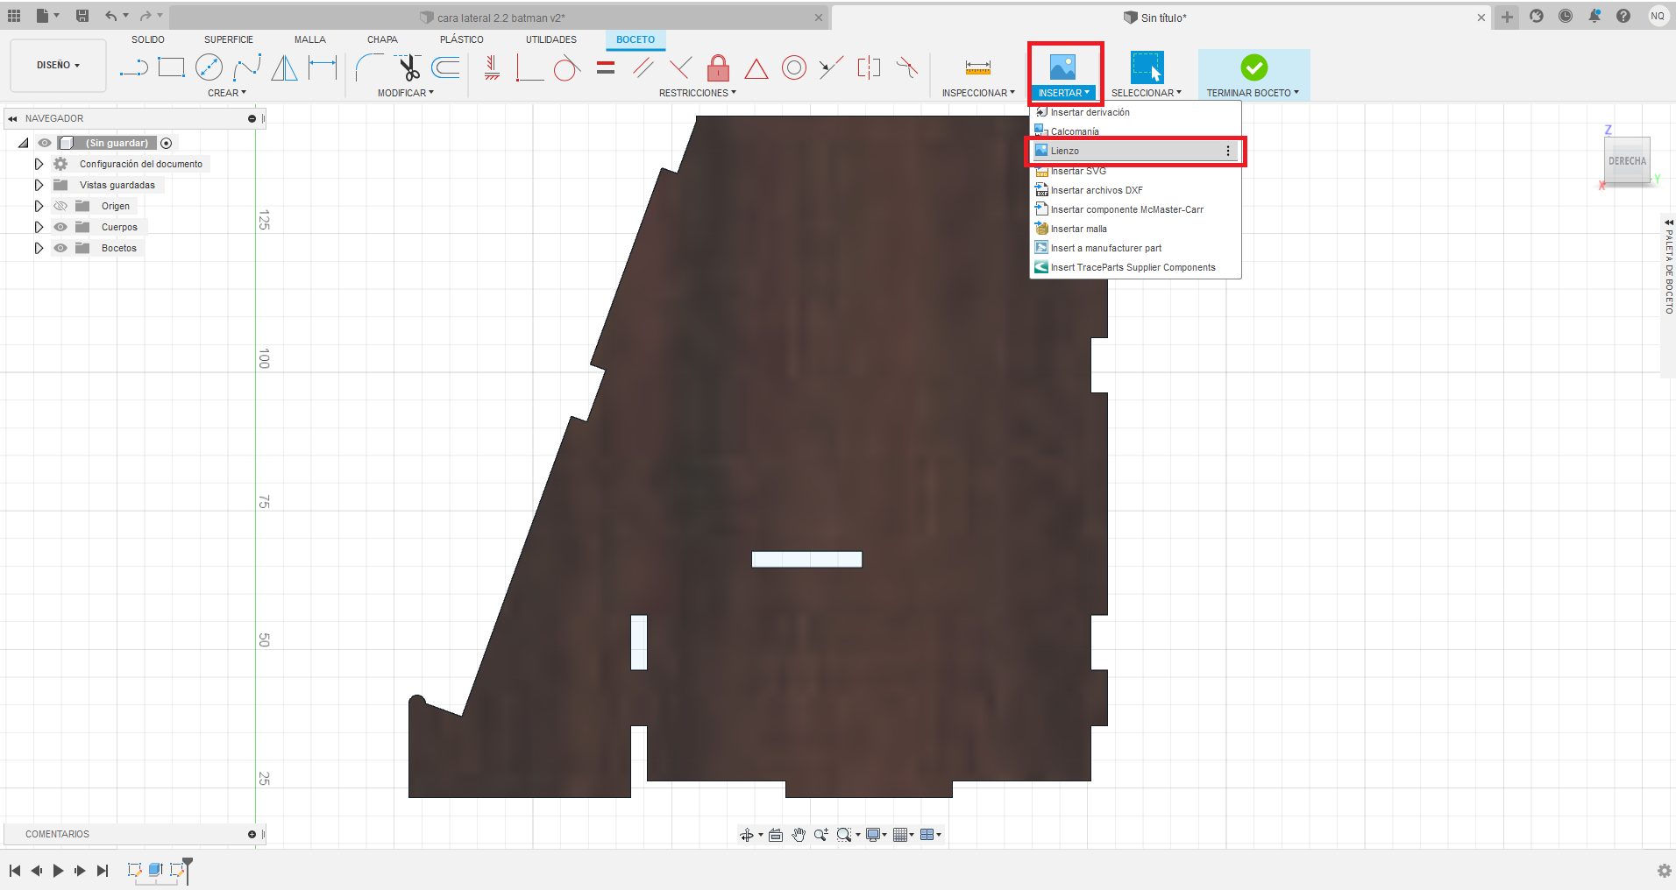
Task: Hide the Cuerpos folder with its eye icon
Action: (x=60, y=227)
